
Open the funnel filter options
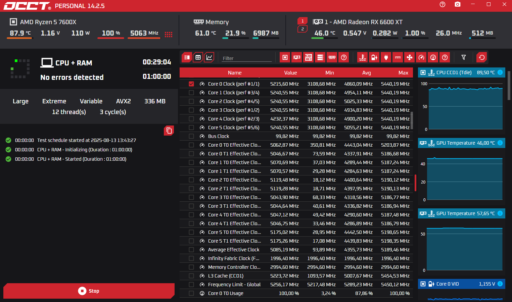pos(464,57)
